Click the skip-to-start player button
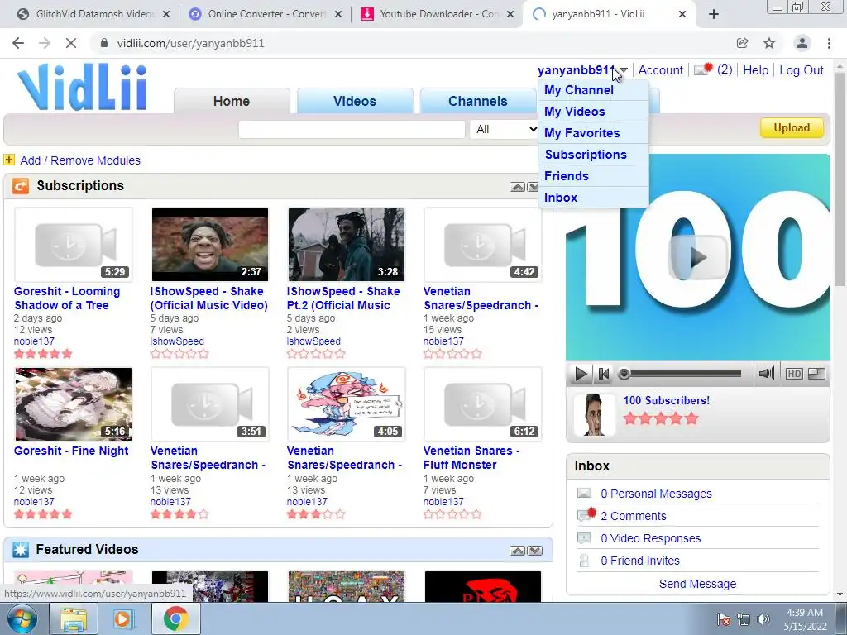This screenshot has width=847, height=635. [x=603, y=374]
